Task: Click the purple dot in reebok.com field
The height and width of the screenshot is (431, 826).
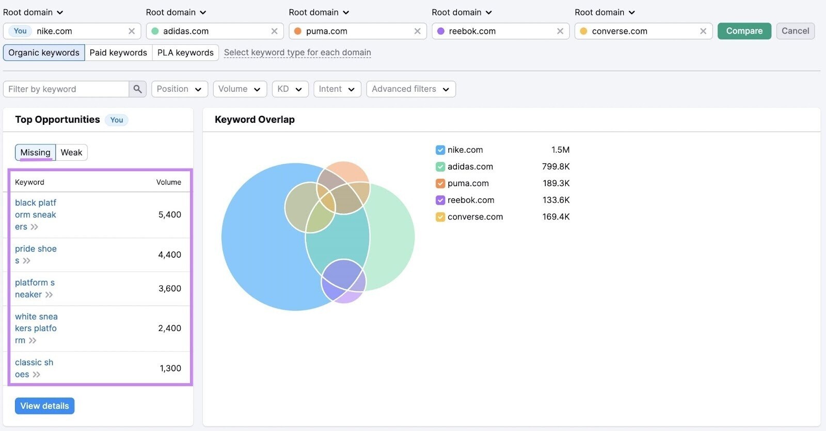Action: [x=441, y=31]
